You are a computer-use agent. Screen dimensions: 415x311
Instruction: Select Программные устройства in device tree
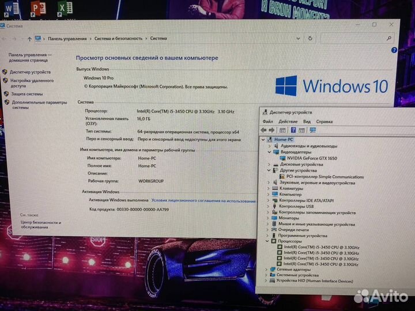pyautogui.click(x=303, y=236)
